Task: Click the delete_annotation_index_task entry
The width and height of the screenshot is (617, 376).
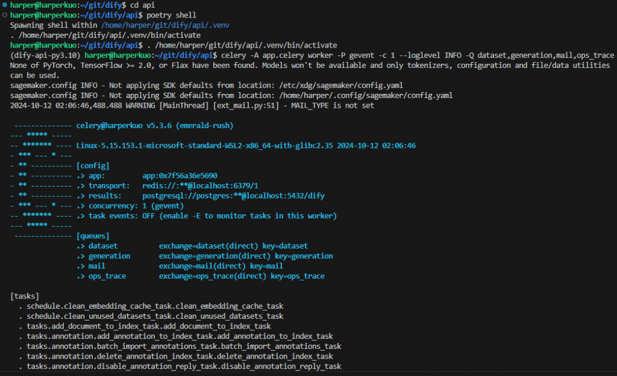Action: point(180,356)
